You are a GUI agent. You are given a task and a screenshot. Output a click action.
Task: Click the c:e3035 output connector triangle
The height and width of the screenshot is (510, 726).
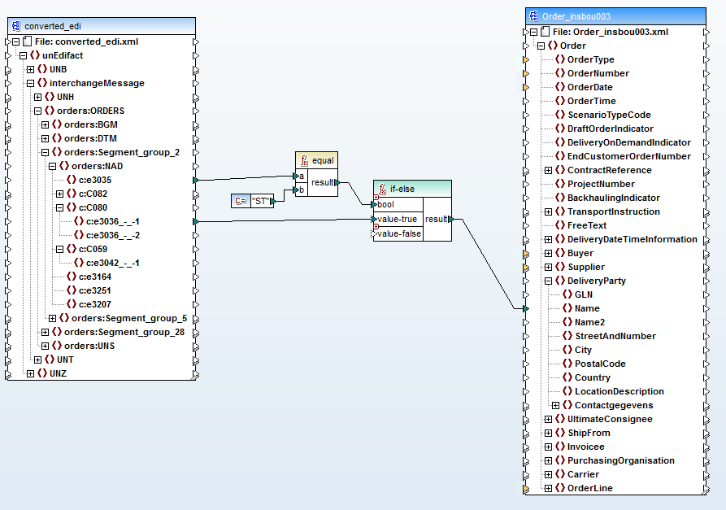point(196,180)
